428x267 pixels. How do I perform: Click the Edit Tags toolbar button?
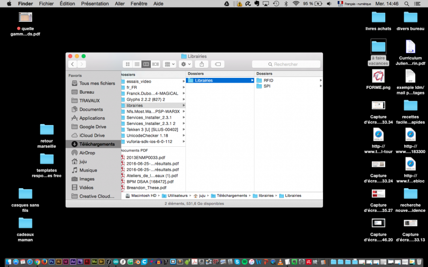(x=217, y=64)
